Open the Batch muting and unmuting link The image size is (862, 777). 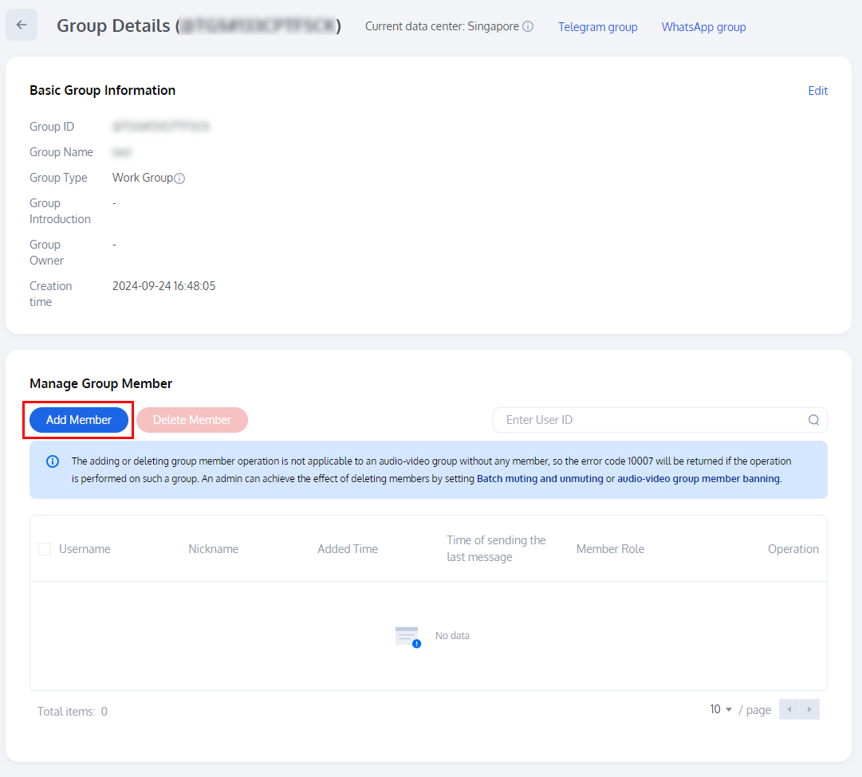pos(540,479)
